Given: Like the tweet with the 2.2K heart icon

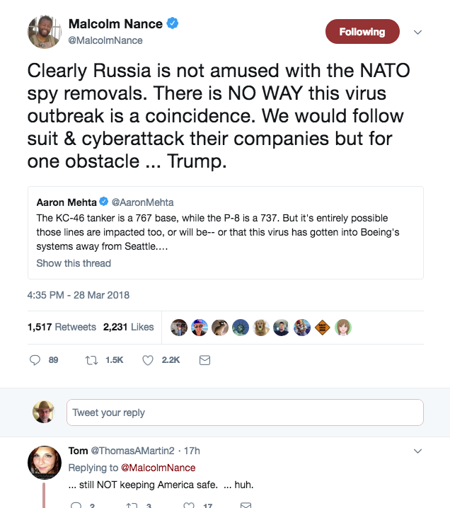Looking at the screenshot, I should (x=148, y=360).
